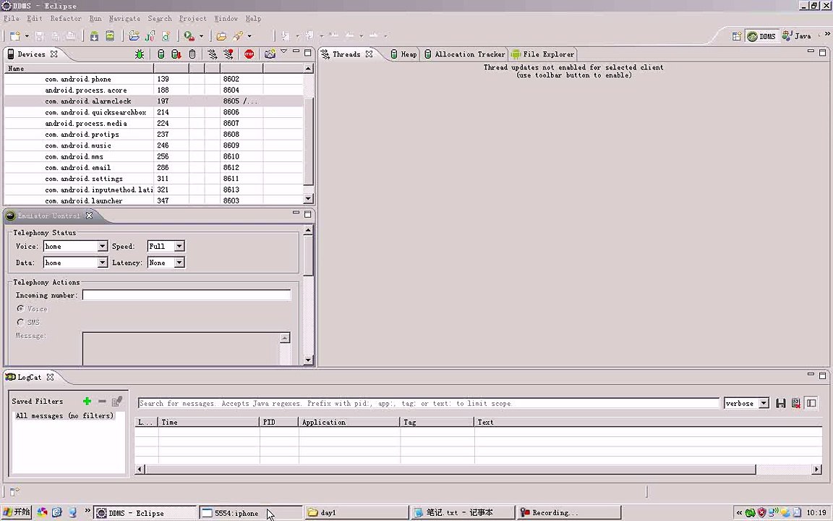Click the debug process bug icon

[x=140, y=54]
